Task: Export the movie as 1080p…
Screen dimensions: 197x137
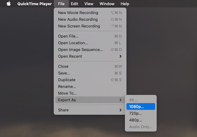Action: point(141,106)
